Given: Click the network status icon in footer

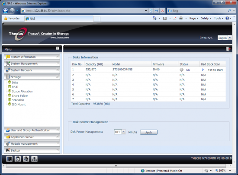Looking at the screenshot, I should (x=35, y=159).
